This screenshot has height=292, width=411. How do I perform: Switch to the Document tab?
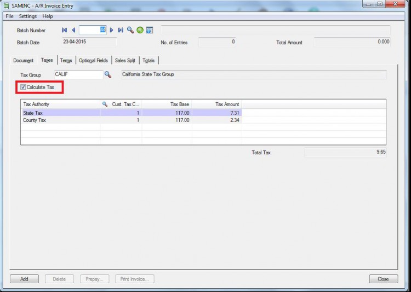coord(24,60)
